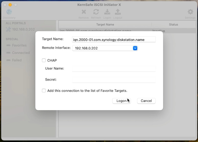Screen dimensions: 198x142
Task: Check Add this connection to Favorite Targets
Action: coord(44,91)
